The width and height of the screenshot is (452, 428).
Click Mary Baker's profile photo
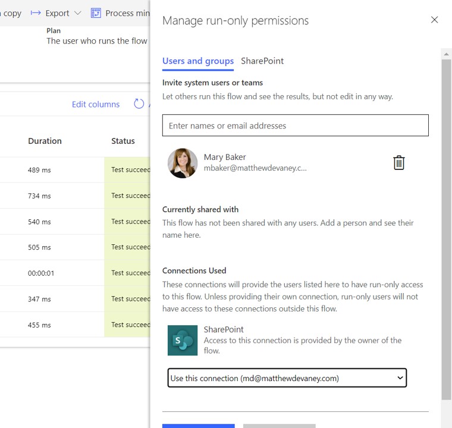tap(183, 163)
